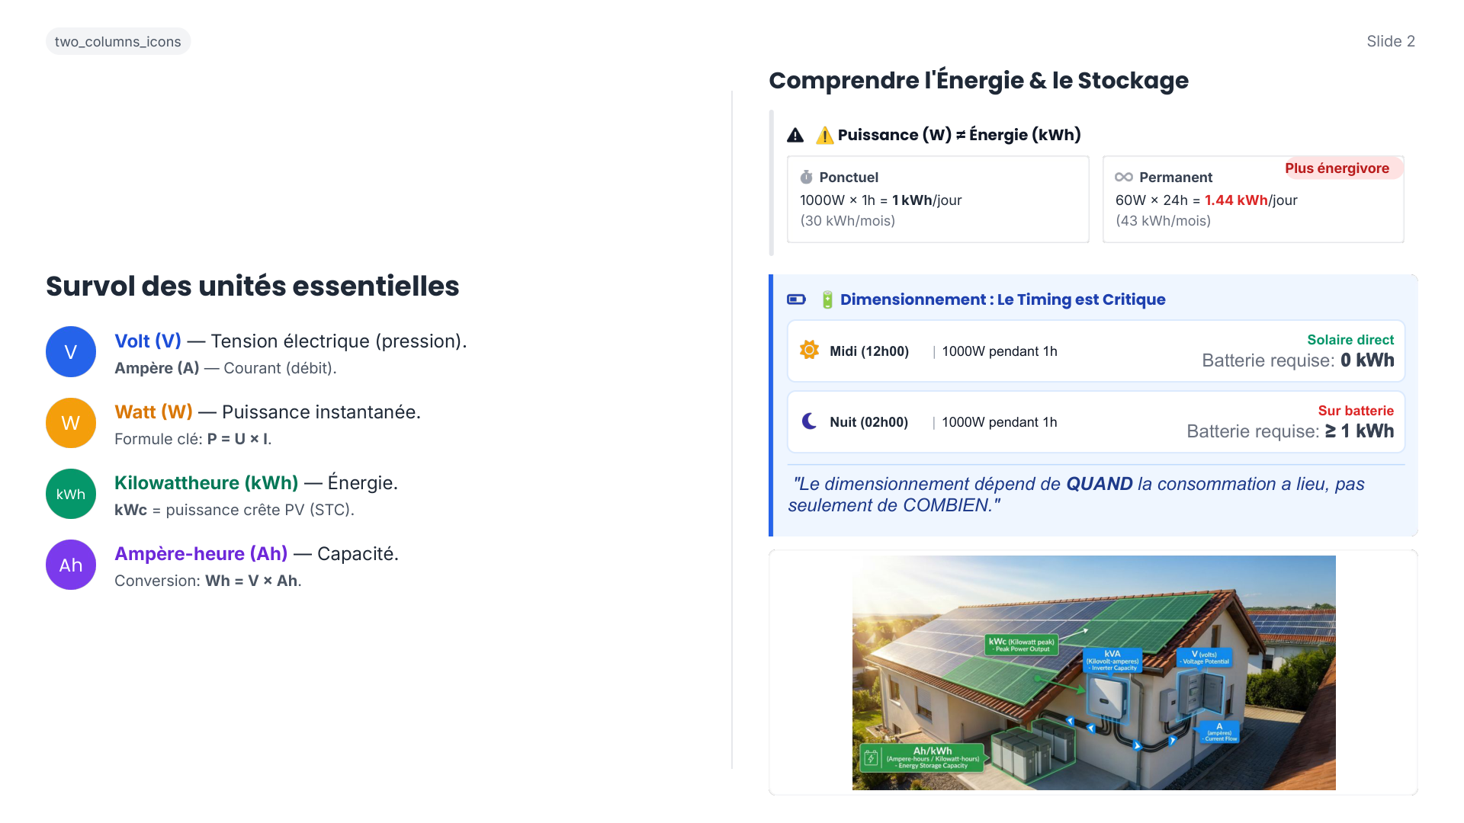1464x823 pixels.
Task: Click the purple Ah circle icon
Action: click(71, 565)
